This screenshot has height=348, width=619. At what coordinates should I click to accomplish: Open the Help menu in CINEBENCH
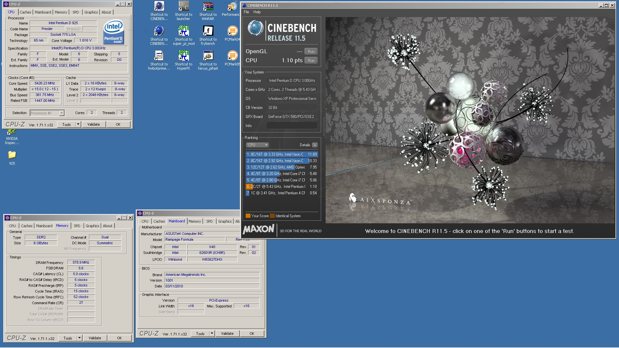[257, 12]
